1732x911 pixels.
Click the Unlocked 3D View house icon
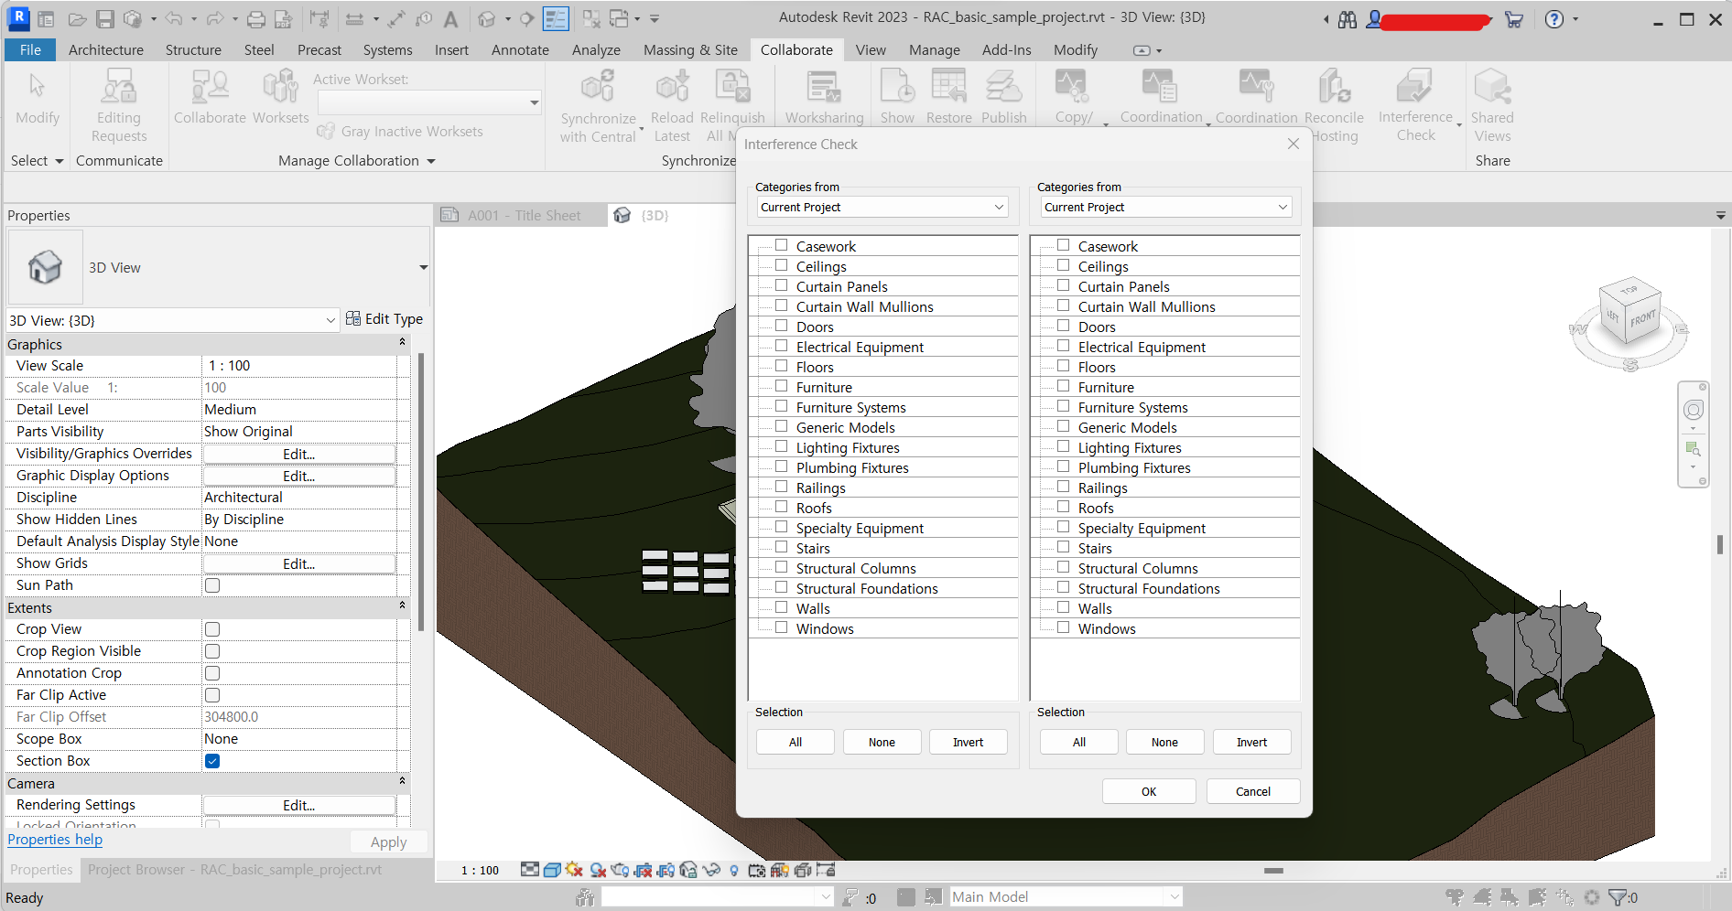pos(688,870)
